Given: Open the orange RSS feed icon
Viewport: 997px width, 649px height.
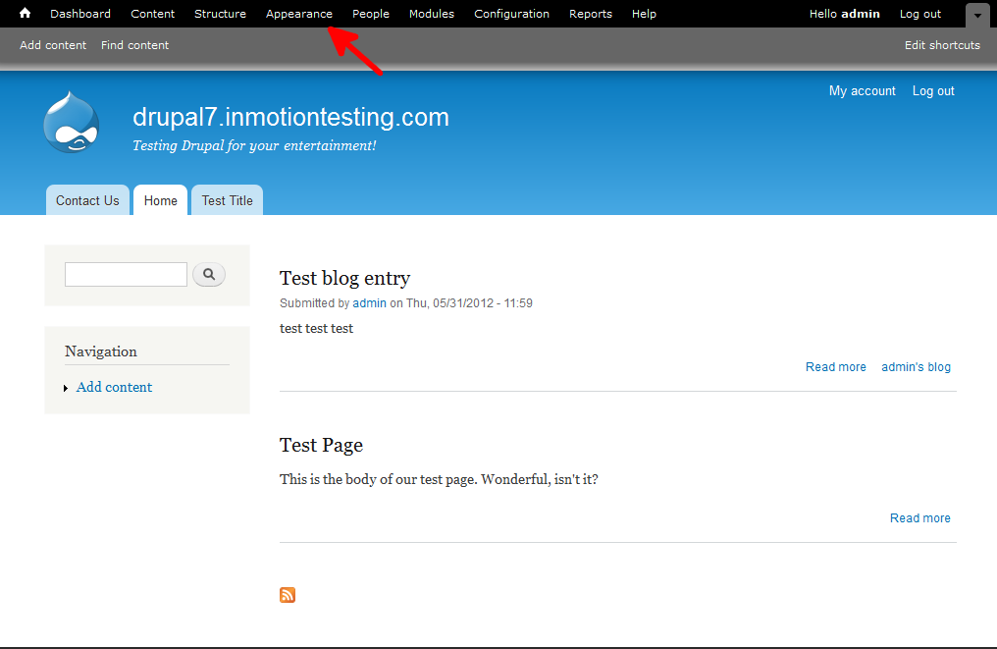Looking at the screenshot, I should [x=288, y=595].
